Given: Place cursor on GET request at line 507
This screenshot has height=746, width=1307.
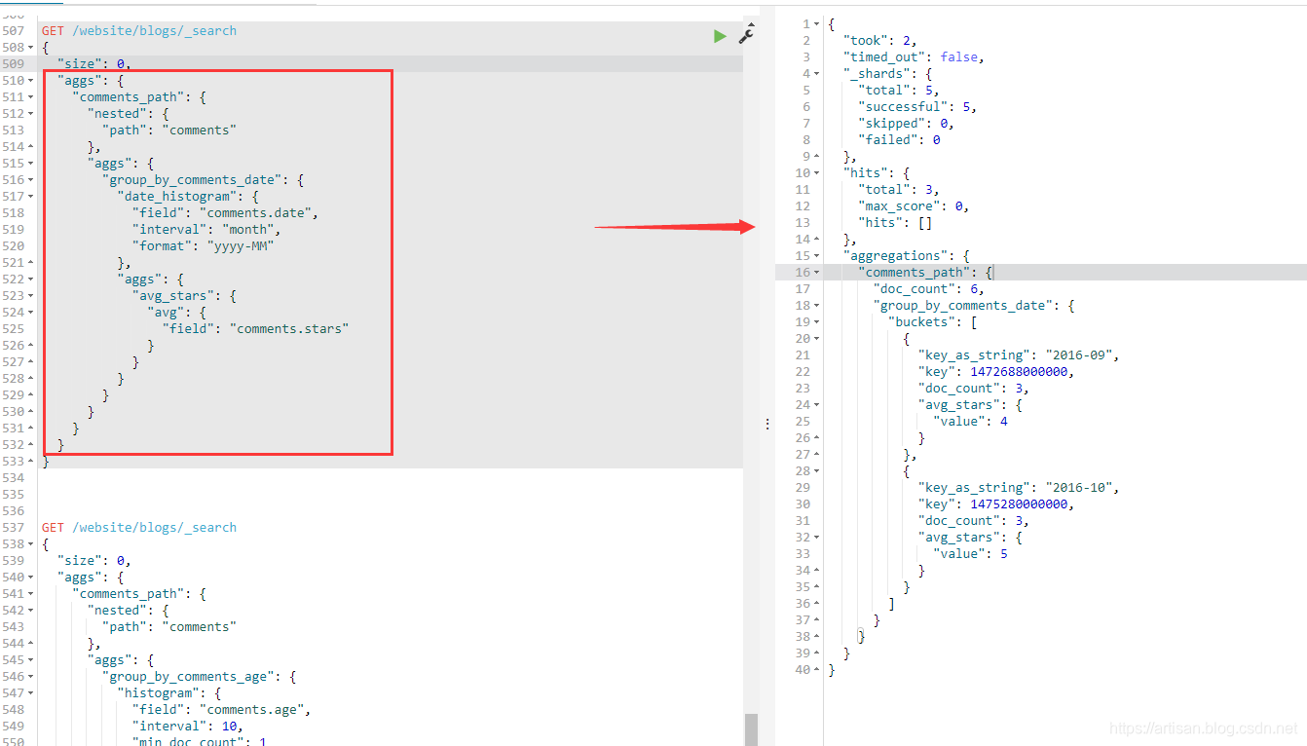Looking at the screenshot, I should 139,31.
